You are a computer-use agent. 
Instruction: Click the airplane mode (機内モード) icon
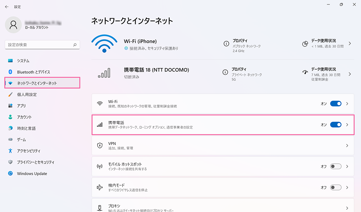[x=100, y=187]
